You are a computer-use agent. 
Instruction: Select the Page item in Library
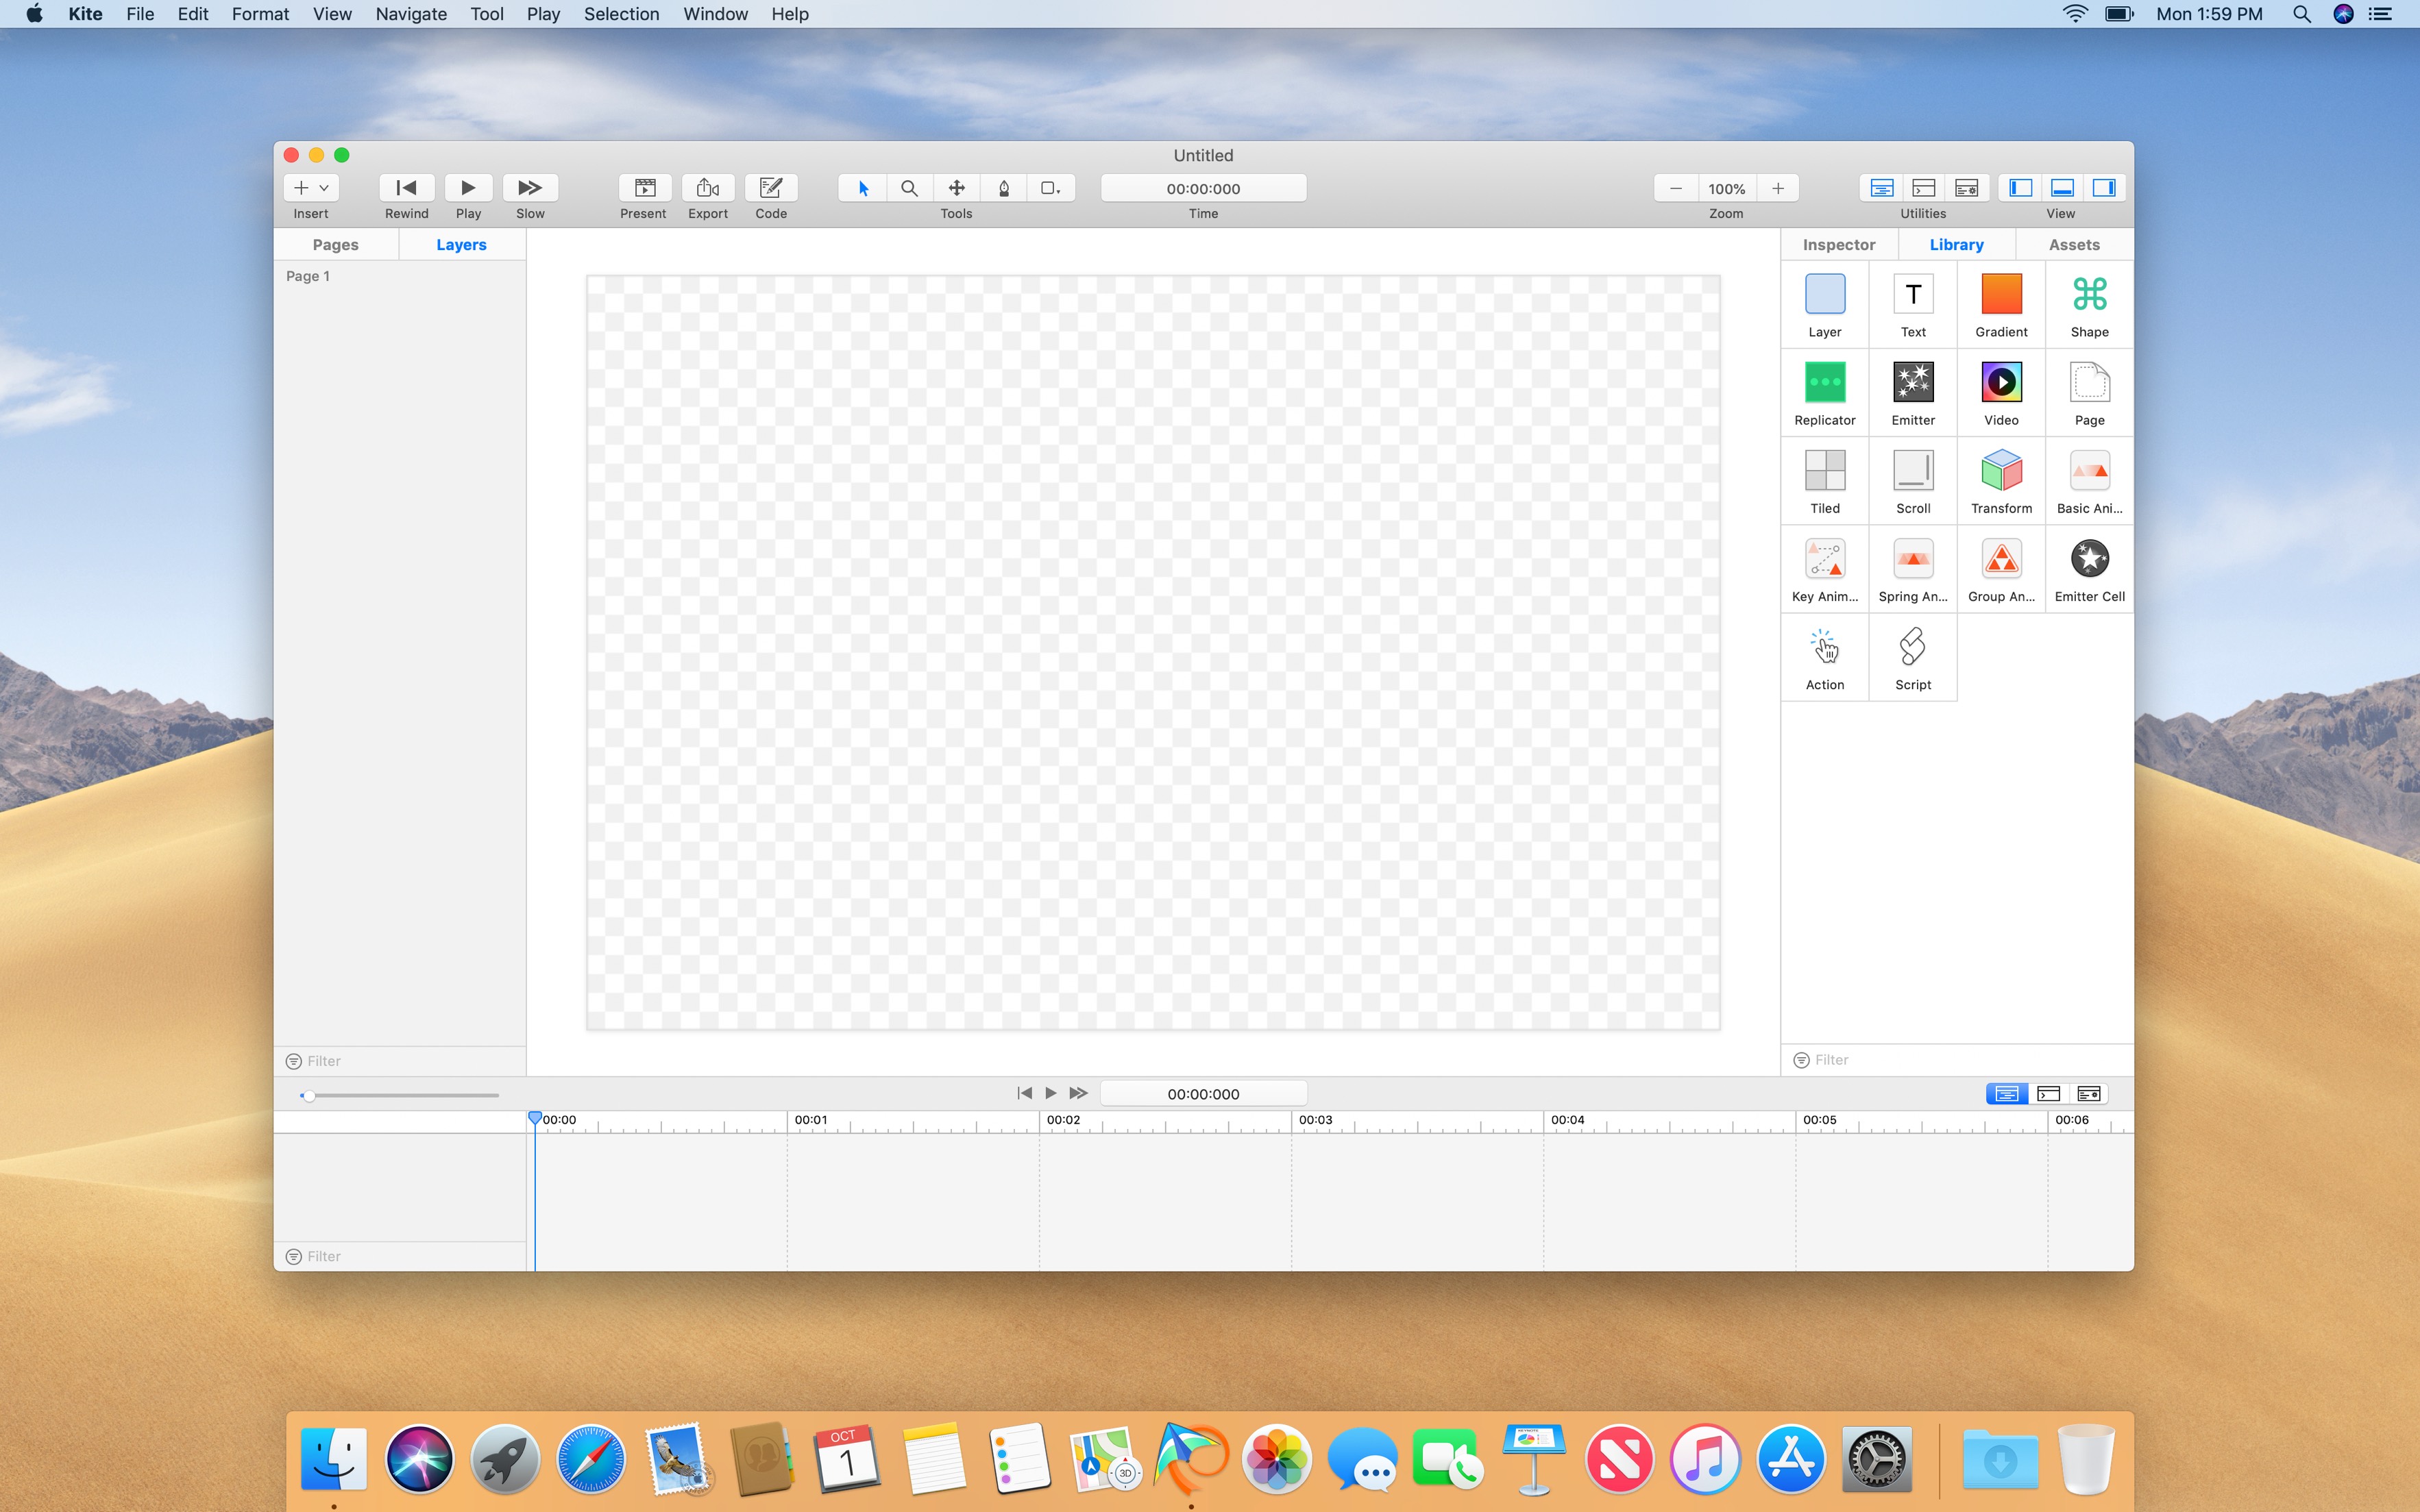click(x=2089, y=393)
